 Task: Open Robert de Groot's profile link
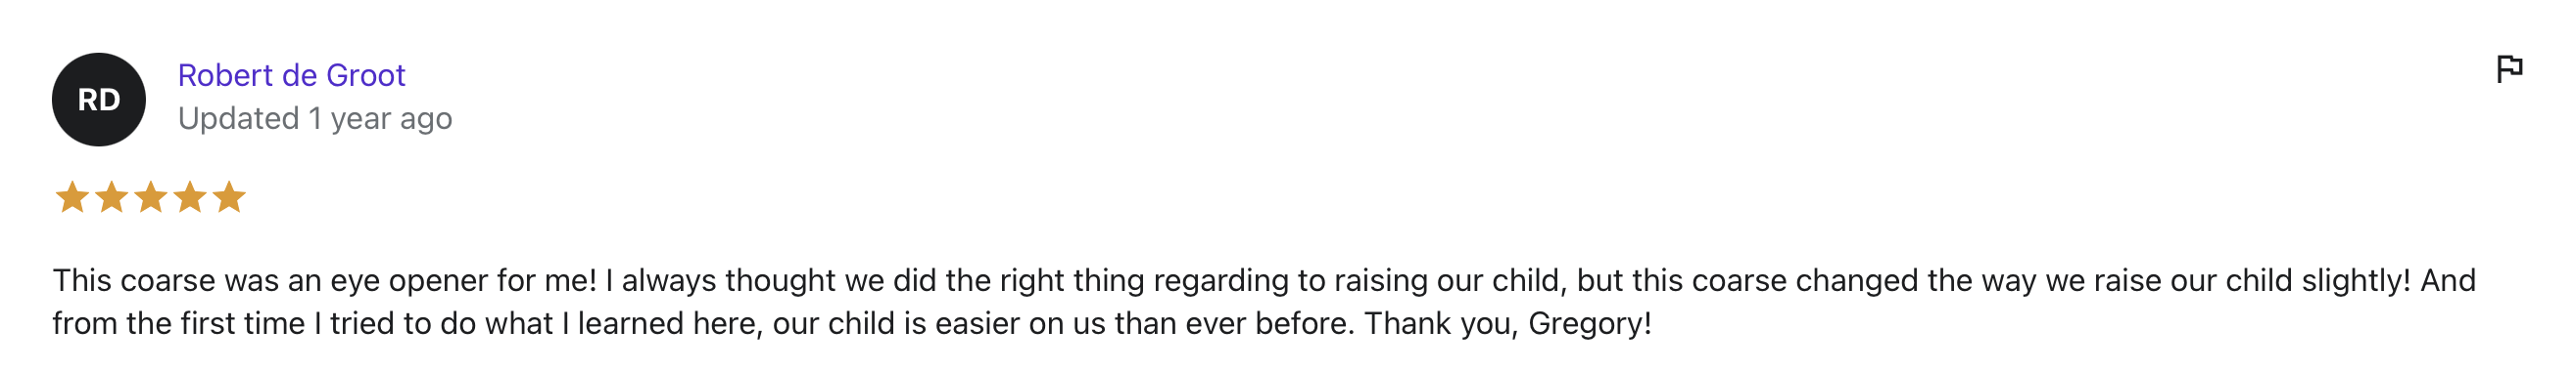coord(292,75)
